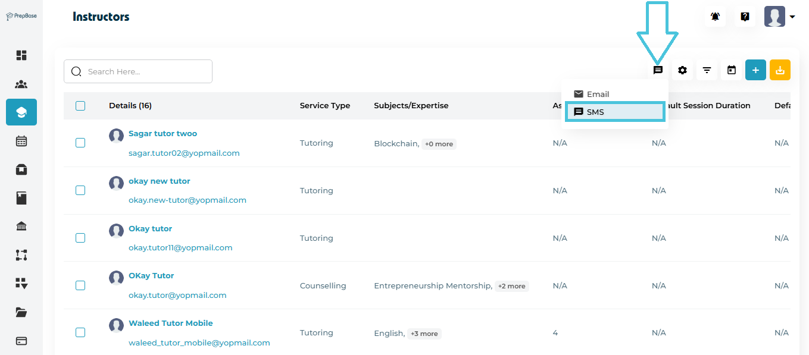
Task: Click the message chat icon in toolbar
Action: point(658,70)
